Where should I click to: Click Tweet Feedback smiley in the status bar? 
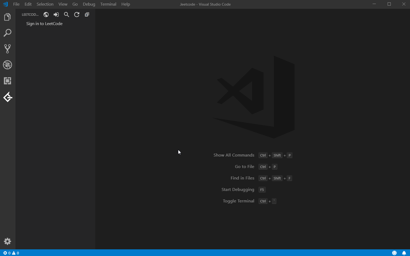[x=394, y=253]
